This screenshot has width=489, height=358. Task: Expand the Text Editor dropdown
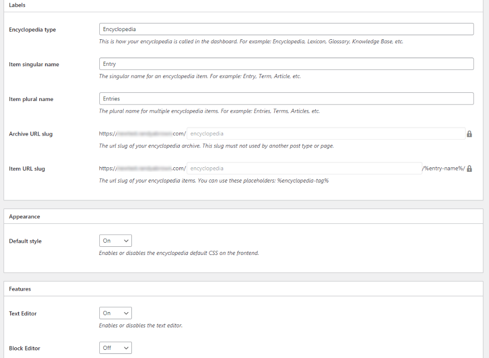[115, 313]
